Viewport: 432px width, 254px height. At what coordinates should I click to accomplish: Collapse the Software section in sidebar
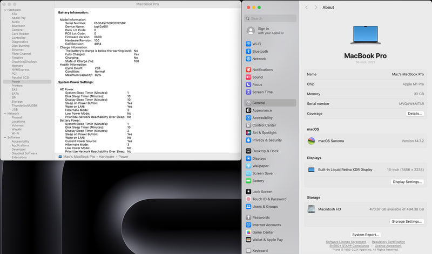(4, 137)
